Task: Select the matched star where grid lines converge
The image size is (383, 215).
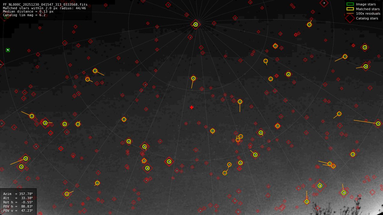Action: pyautogui.click(x=196, y=25)
